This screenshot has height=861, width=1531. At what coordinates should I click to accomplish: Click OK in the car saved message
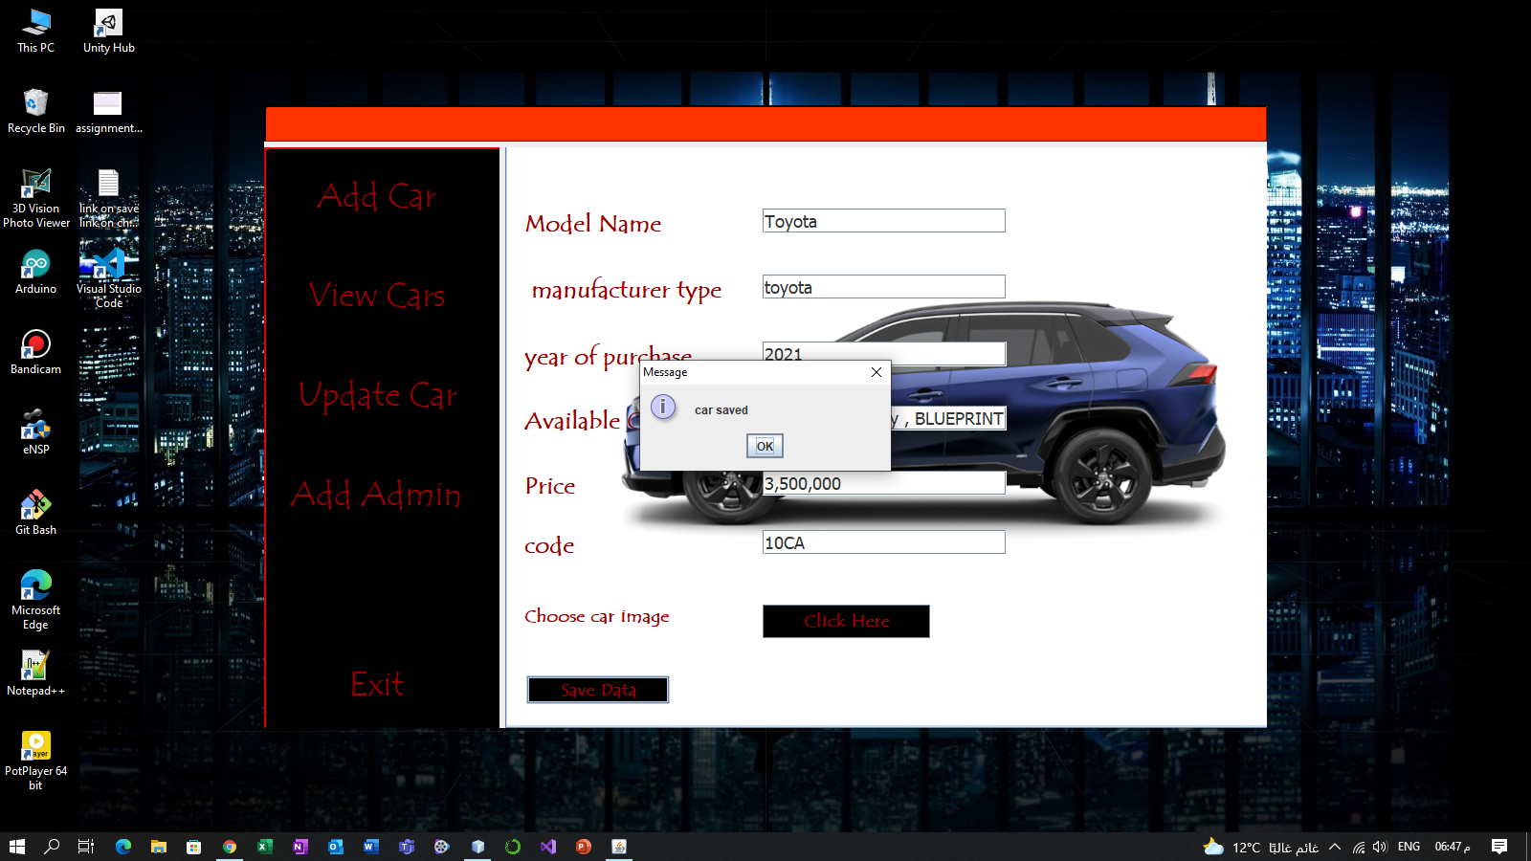[x=765, y=446]
